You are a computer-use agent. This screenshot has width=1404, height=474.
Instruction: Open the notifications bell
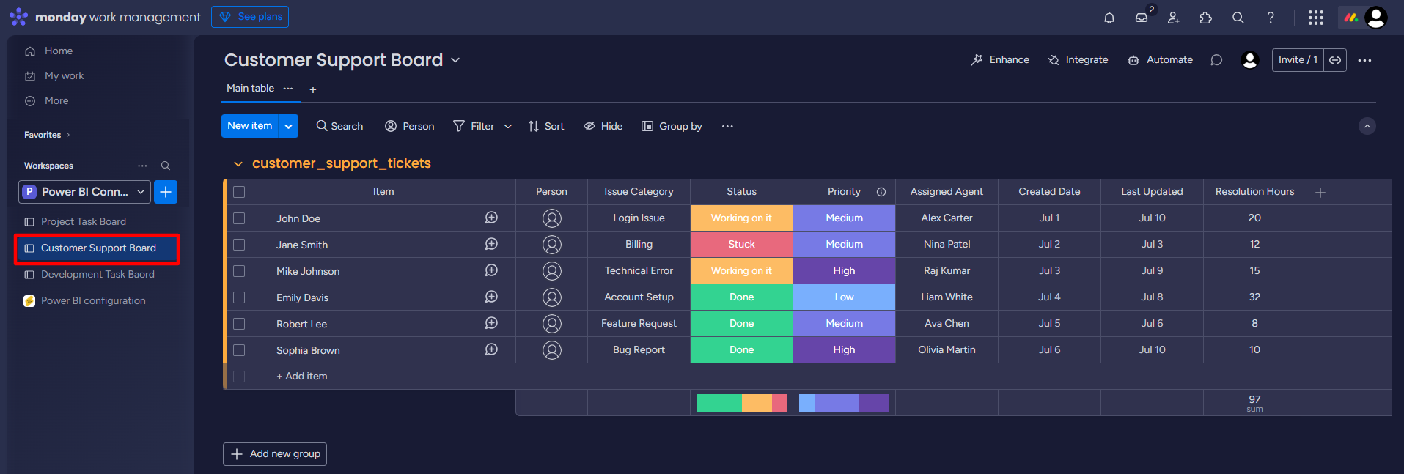[1109, 18]
